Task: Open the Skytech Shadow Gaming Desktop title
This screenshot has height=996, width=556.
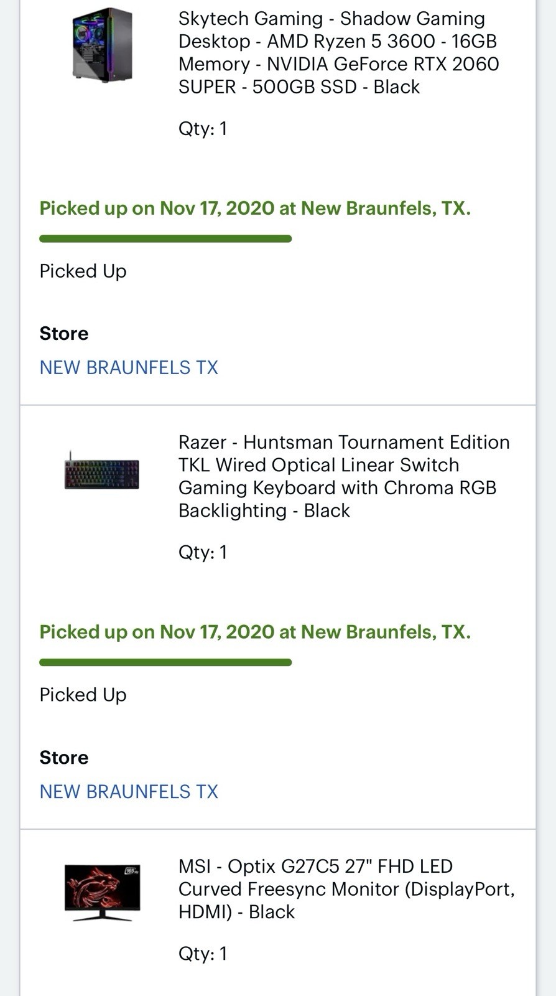Action: point(338,52)
